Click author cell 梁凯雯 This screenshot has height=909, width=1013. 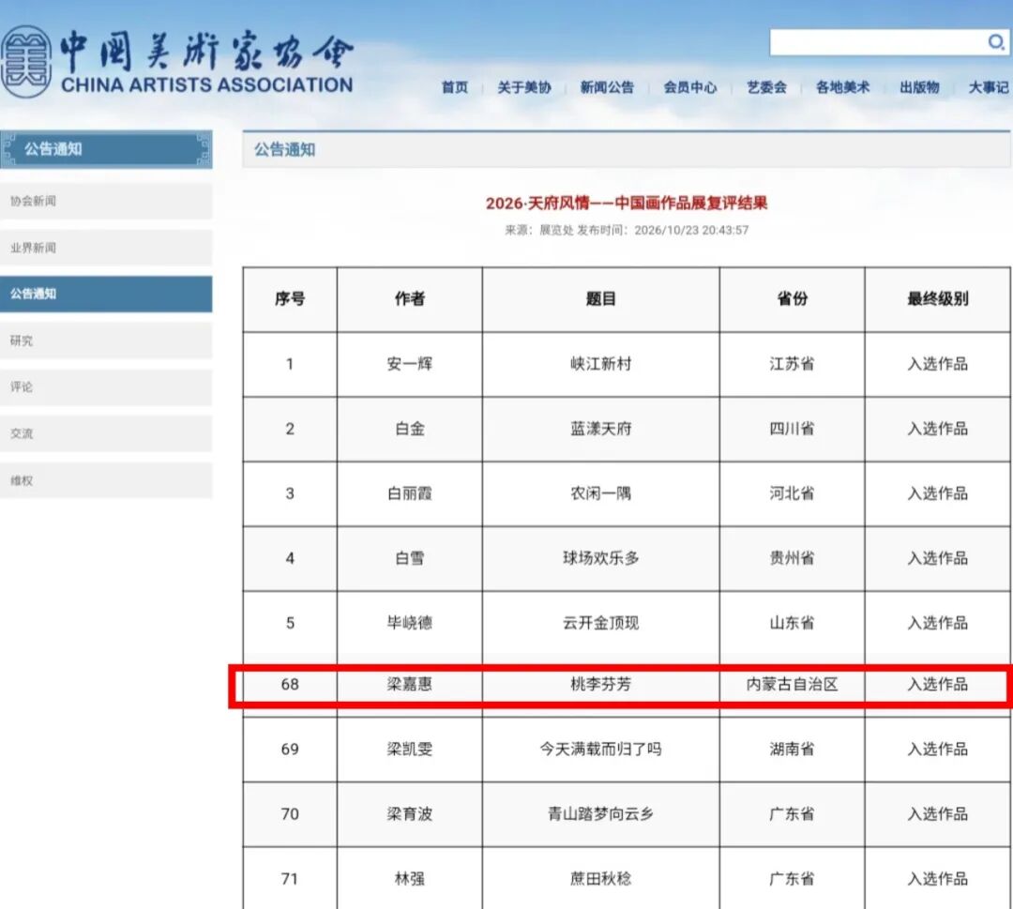click(410, 750)
